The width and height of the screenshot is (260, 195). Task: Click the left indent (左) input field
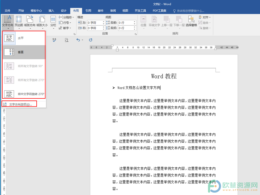click(95, 23)
